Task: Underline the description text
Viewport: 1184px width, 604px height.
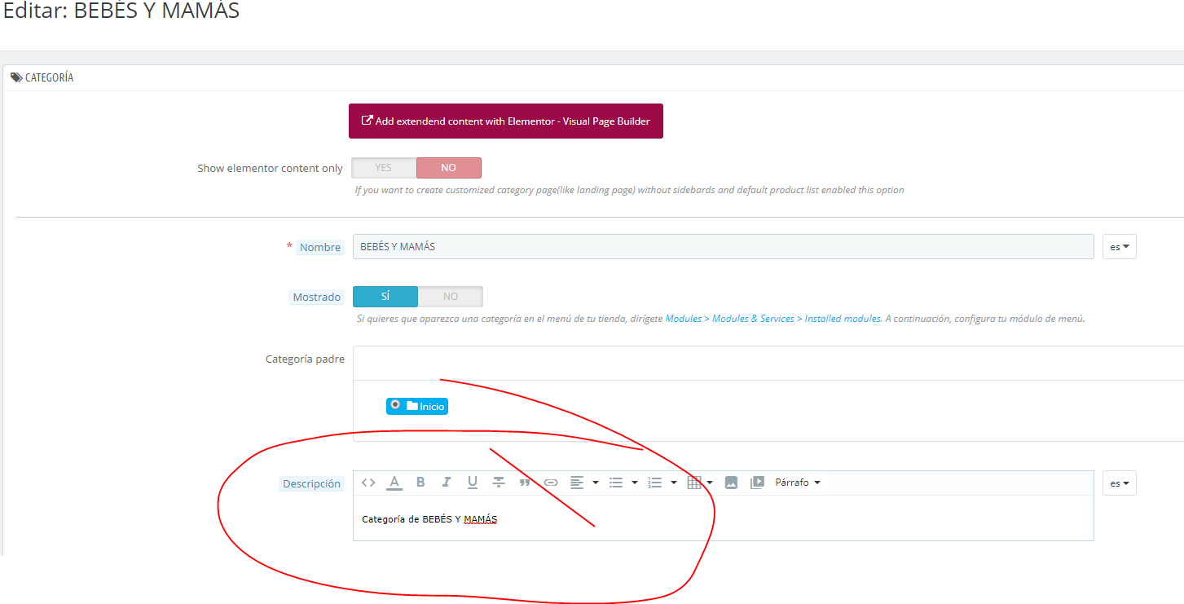Action: click(x=473, y=483)
